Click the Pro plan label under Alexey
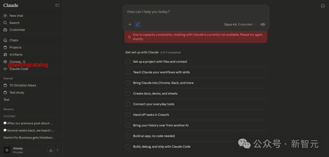This screenshot has width=329, height=157. coord(18,152)
